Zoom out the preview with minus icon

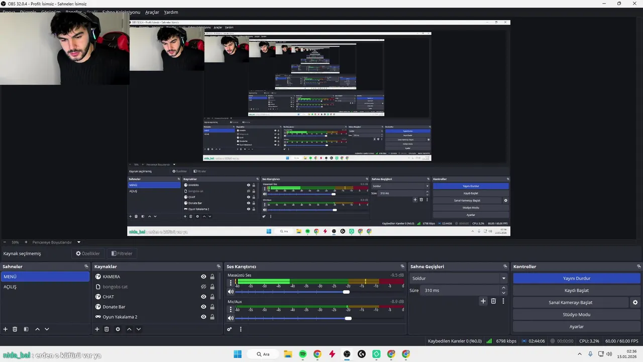[5, 242]
